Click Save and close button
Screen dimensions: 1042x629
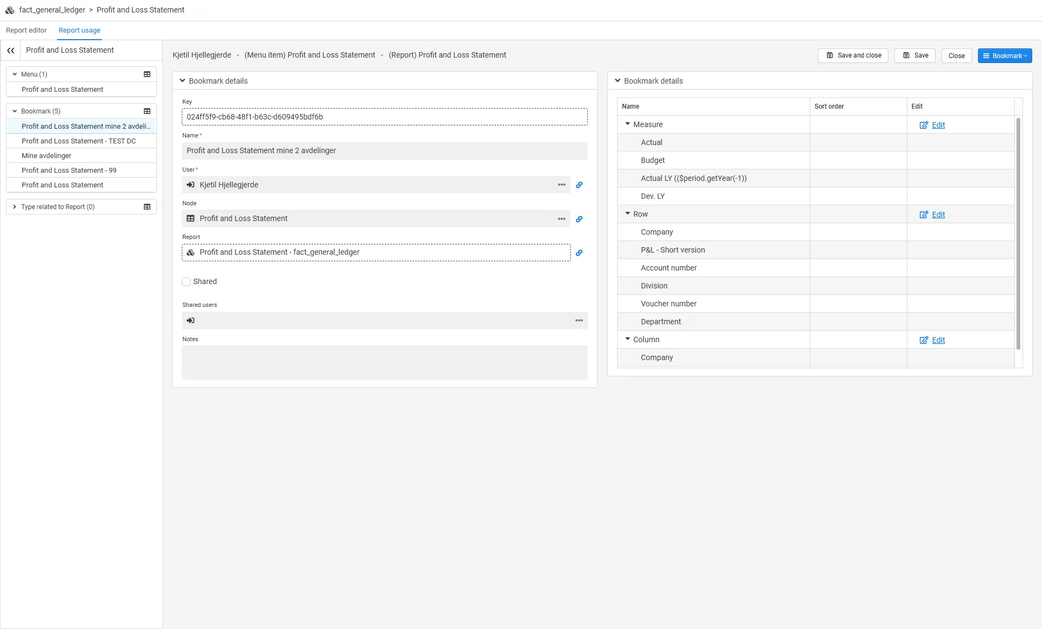[853, 55]
